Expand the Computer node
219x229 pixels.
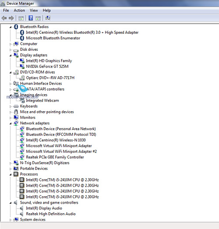click(11, 44)
